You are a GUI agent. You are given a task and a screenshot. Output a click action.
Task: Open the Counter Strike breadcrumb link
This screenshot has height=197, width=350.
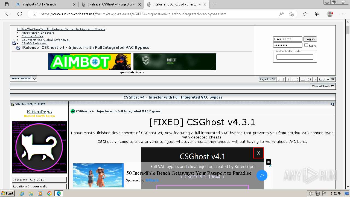33,36
